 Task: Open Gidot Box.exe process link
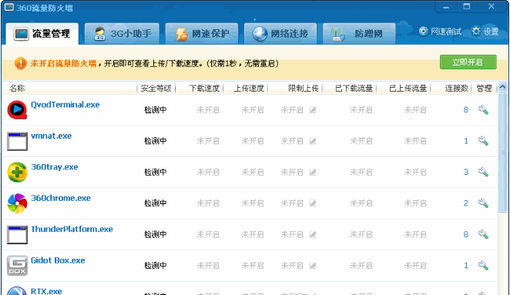click(x=58, y=260)
